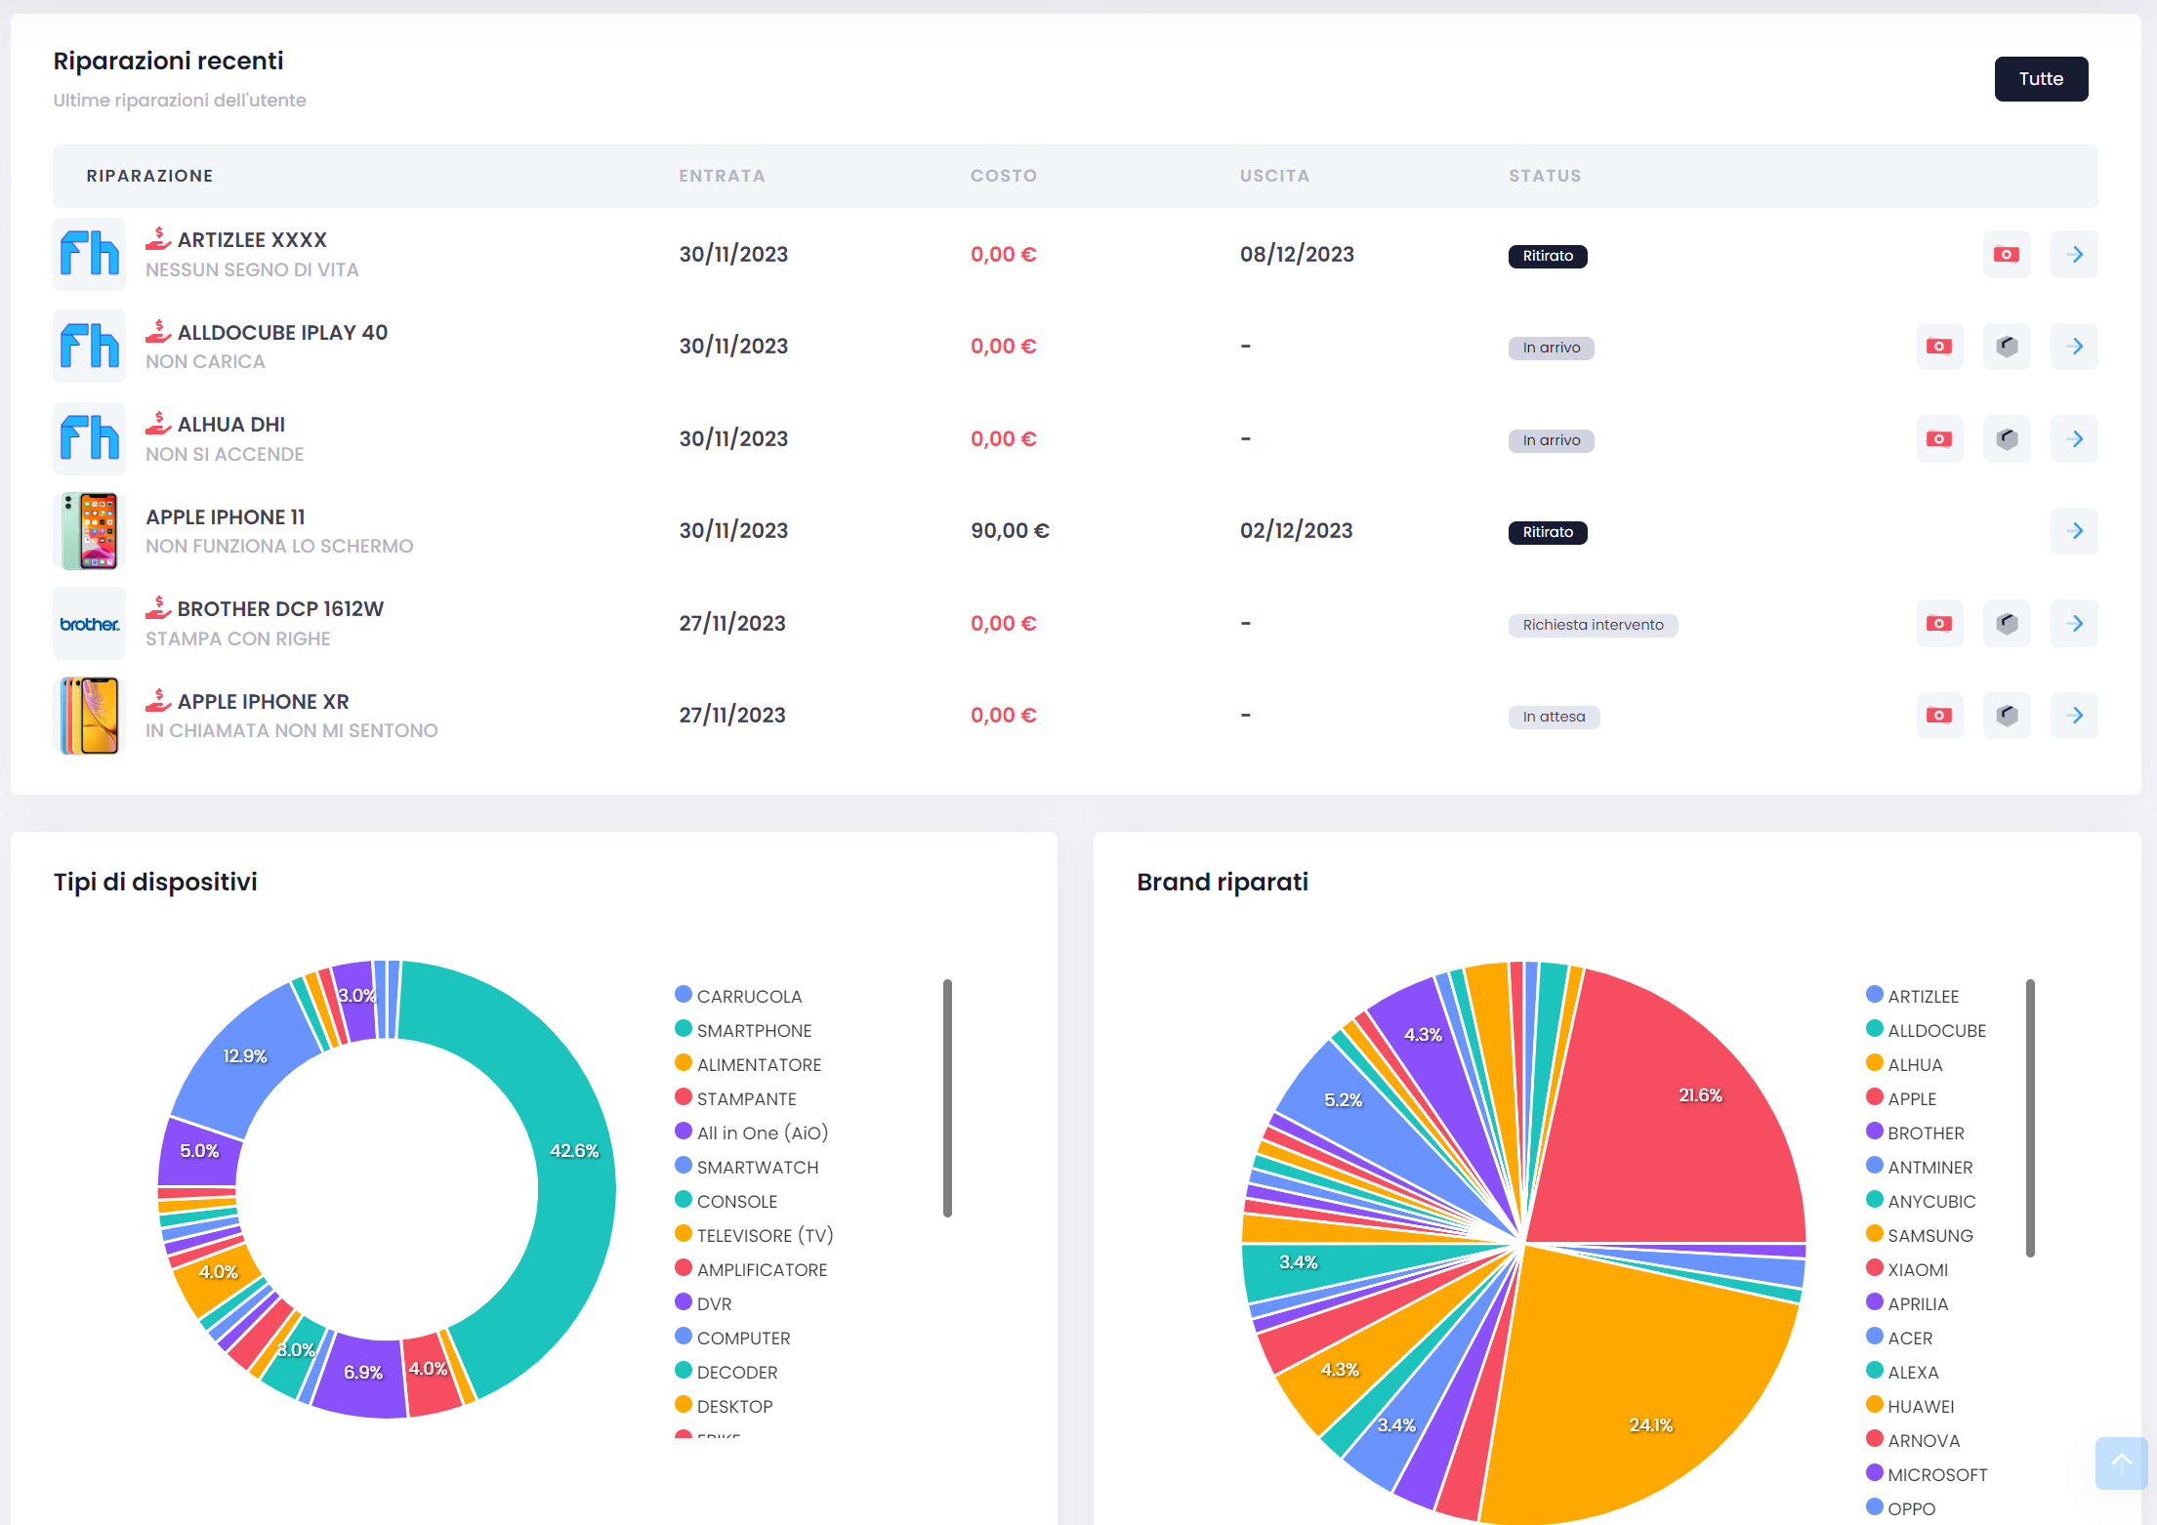Click the Tutte button
The image size is (2157, 1525).
[x=2040, y=79]
